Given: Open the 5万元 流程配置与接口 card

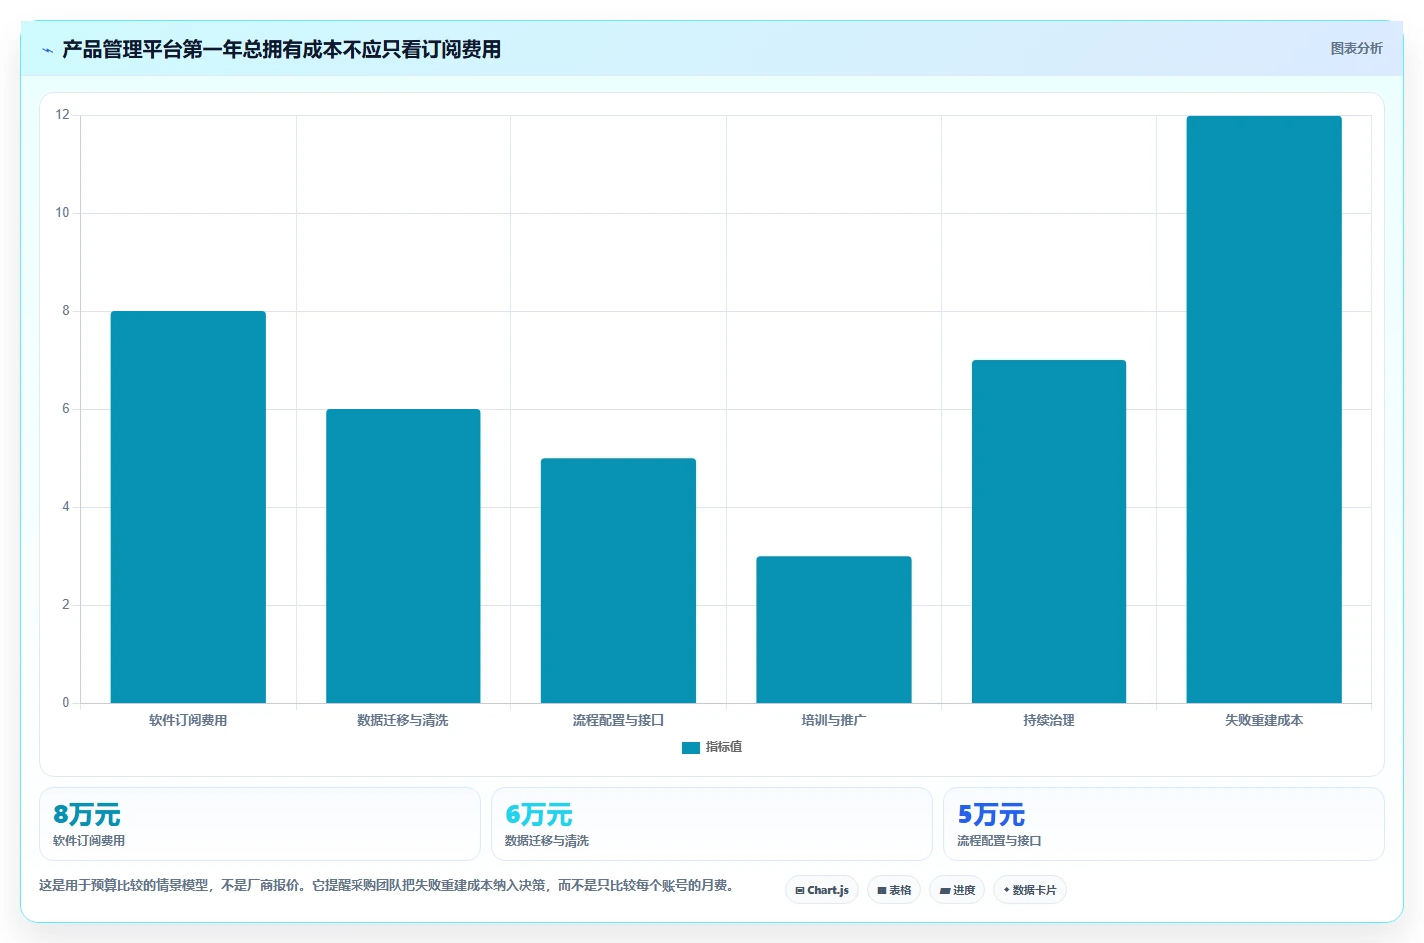Looking at the screenshot, I should [1163, 824].
